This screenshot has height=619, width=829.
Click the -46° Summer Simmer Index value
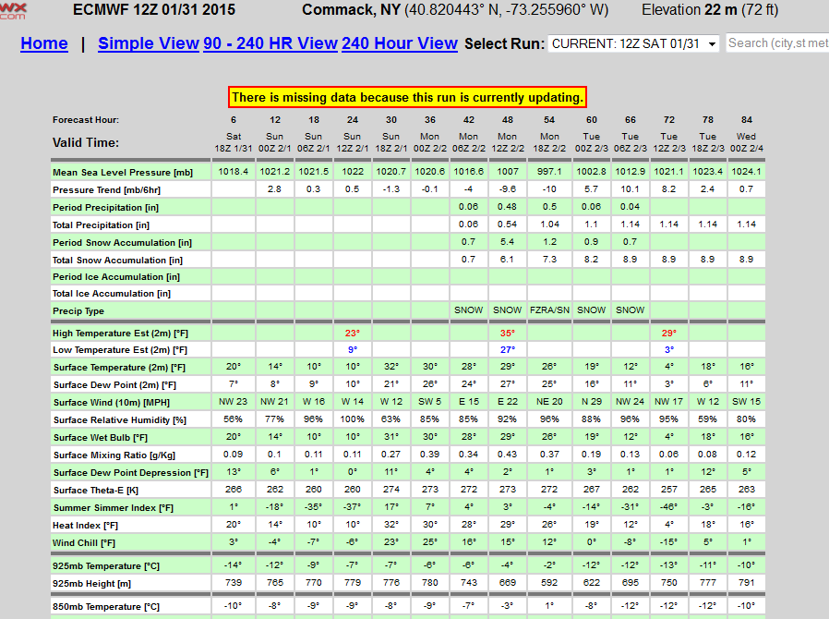point(668,507)
